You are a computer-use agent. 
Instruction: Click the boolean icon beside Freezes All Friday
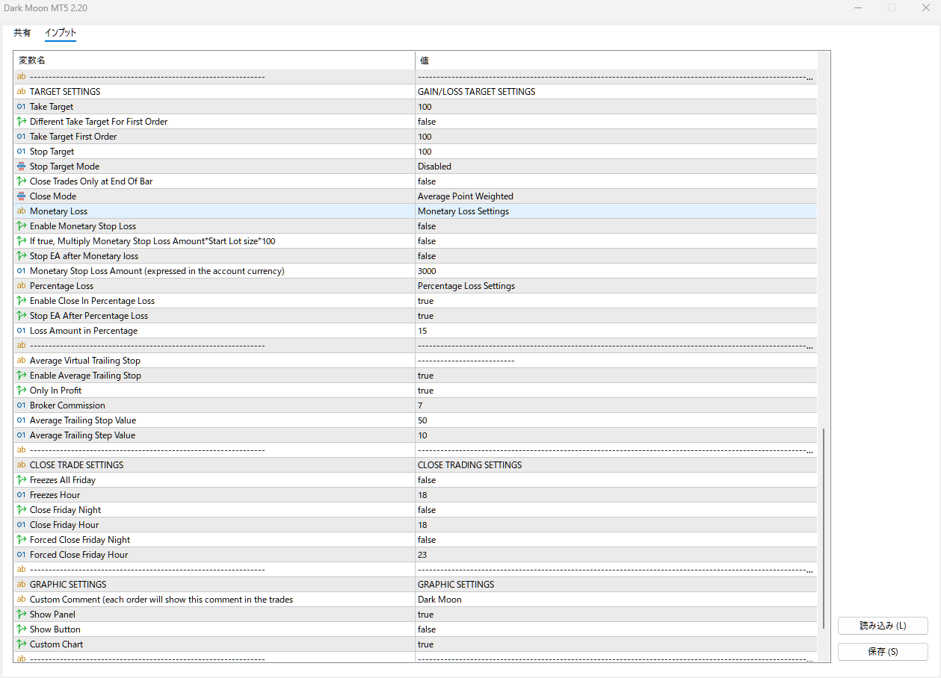pos(21,480)
